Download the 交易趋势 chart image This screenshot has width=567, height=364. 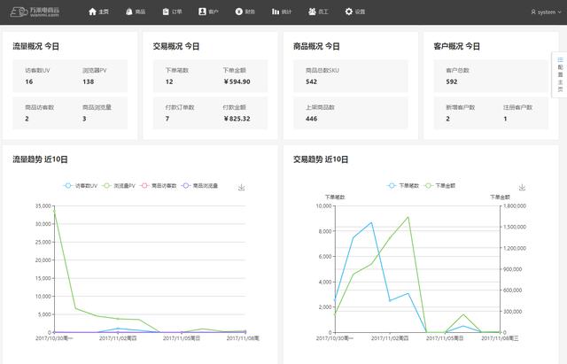[x=522, y=188]
